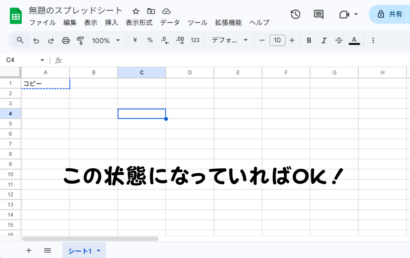Star the spreadsheet title
Viewport: 410px width, 258px height.
(x=136, y=11)
